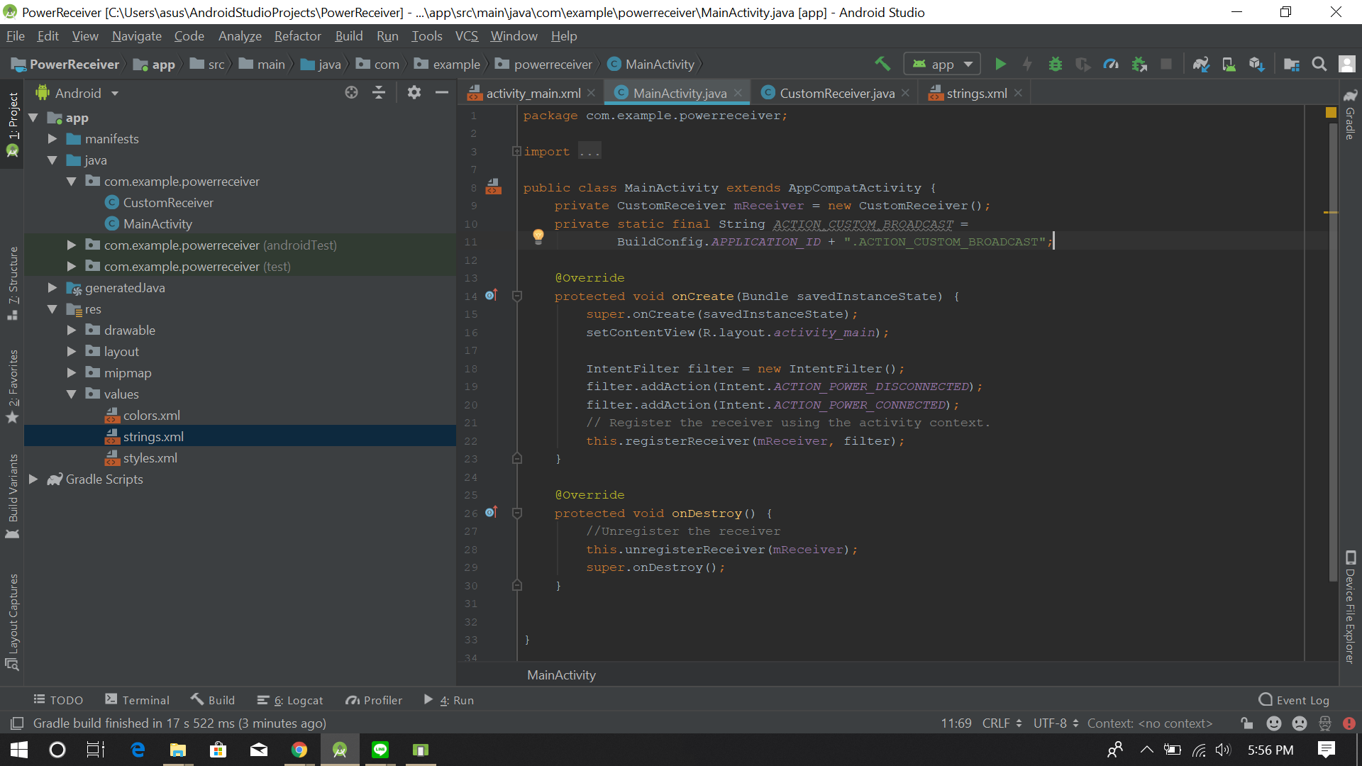This screenshot has height=766, width=1362.
Task: Start debugging with the Debug icon
Action: [x=1055, y=64]
